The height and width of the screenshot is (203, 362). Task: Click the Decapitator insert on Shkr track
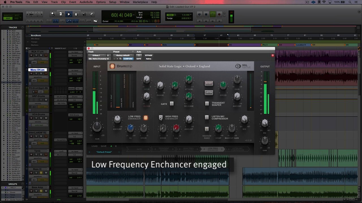[x=60, y=140]
